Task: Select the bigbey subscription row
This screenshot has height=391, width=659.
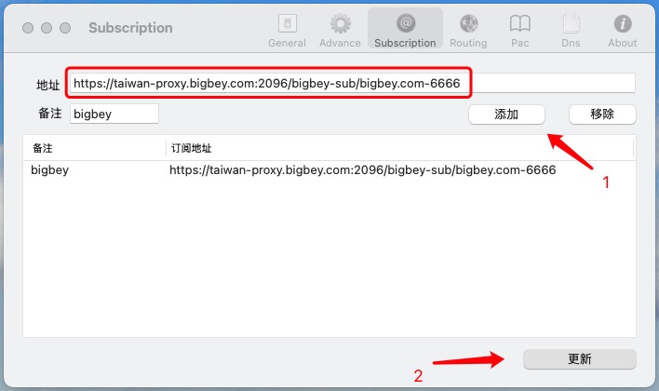Action: 329,169
